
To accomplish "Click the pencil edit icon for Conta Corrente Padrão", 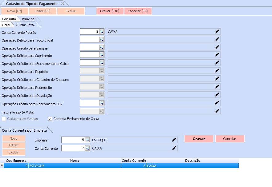I will pyautogui.click(x=217, y=31).
